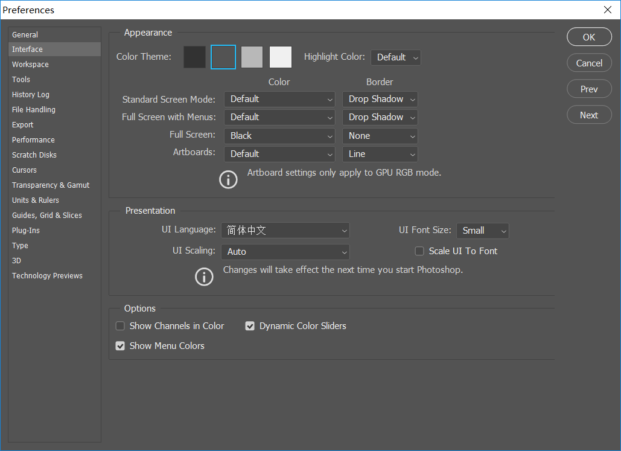Select the medium dark Color Theme swatch
This screenshot has height=451, width=621.
[x=223, y=57]
